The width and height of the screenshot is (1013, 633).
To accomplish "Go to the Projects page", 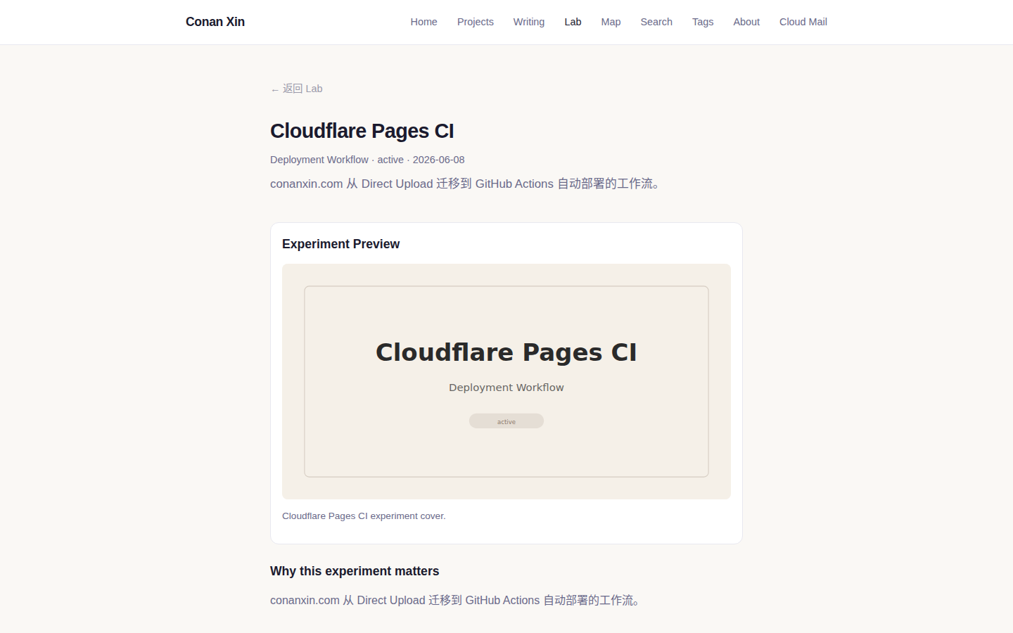I will (x=476, y=22).
